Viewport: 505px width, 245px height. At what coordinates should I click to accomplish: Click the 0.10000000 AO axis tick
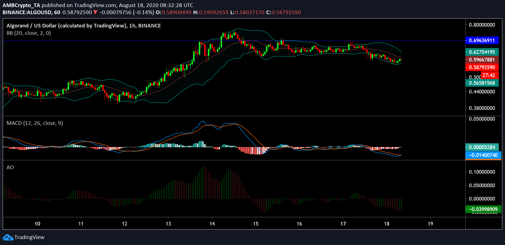482,172
